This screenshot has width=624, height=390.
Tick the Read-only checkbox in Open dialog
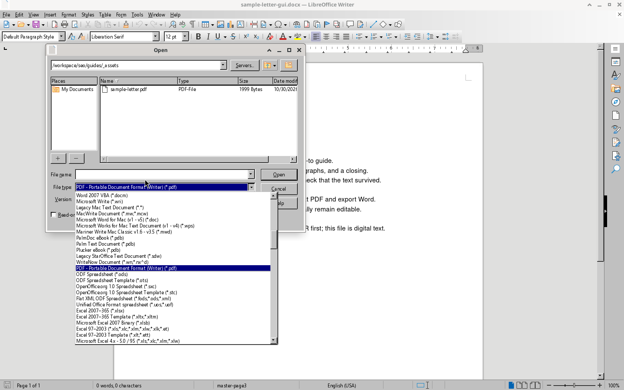[x=54, y=215]
